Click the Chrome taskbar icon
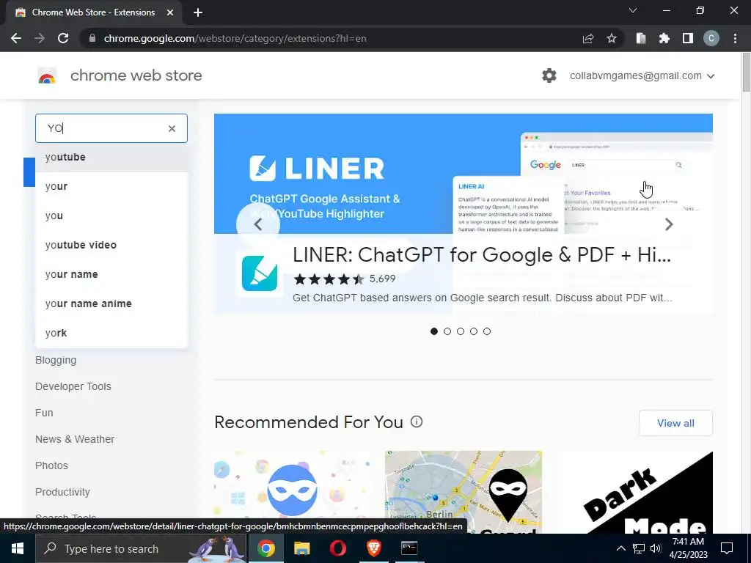Image resolution: width=751 pixels, height=563 pixels. 265,548
